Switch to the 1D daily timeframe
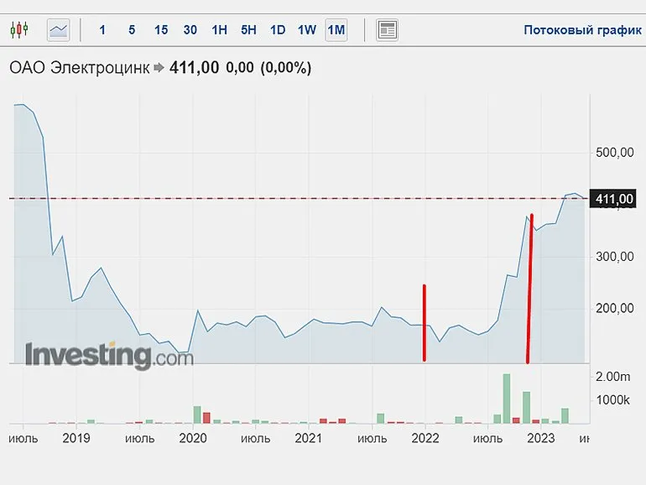The width and height of the screenshot is (646, 485). click(x=278, y=30)
